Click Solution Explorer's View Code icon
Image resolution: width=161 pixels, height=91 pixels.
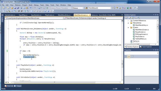point(136,18)
